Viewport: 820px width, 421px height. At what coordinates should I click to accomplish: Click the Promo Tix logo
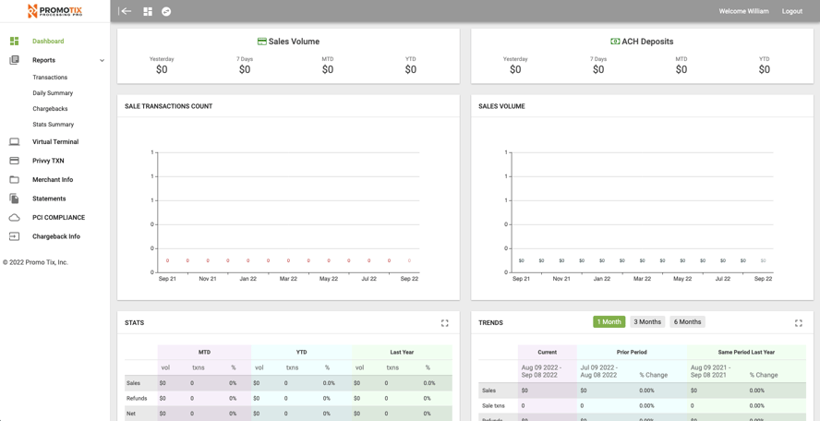click(54, 11)
